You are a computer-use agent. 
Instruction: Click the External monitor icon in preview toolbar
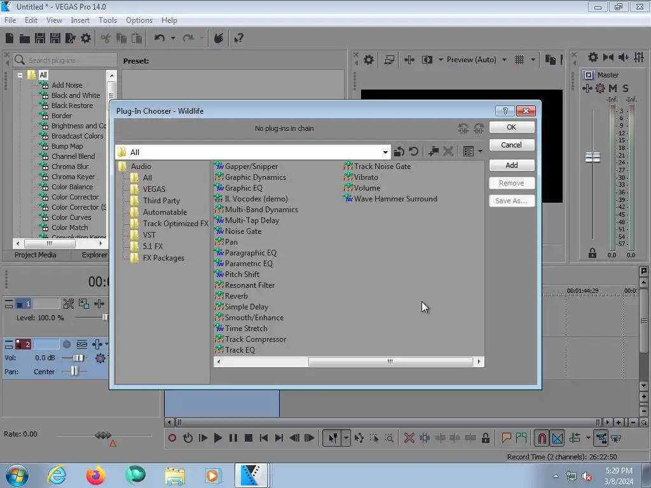pos(390,60)
